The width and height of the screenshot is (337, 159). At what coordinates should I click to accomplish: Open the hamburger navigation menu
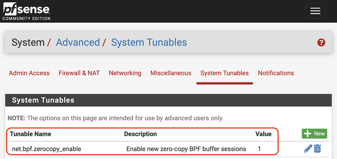click(315, 11)
